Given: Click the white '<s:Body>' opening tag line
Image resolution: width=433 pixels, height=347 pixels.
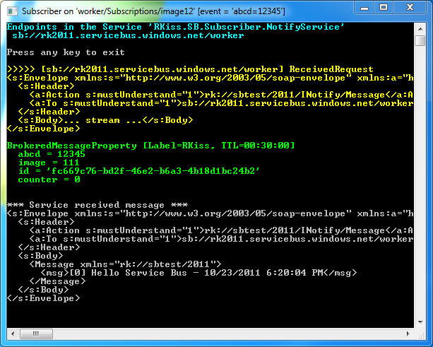Looking at the screenshot, I should [40, 256].
